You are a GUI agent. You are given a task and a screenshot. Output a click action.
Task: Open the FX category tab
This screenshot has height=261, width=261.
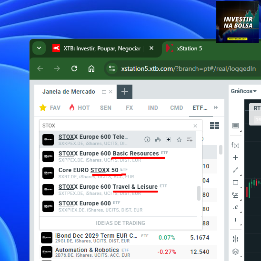click(130, 108)
